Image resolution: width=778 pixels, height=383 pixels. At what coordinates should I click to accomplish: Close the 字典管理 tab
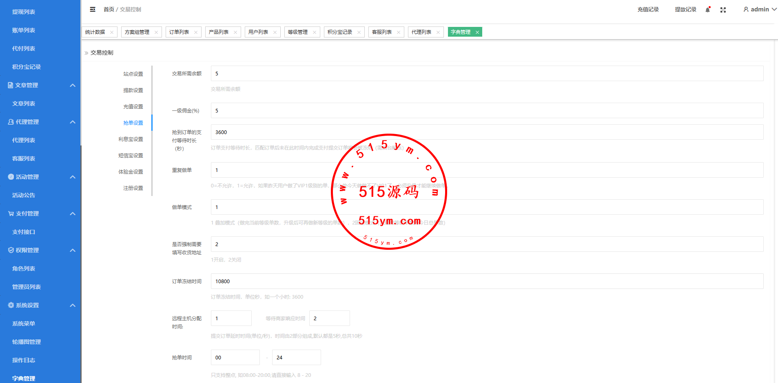[x=477, y=32]
